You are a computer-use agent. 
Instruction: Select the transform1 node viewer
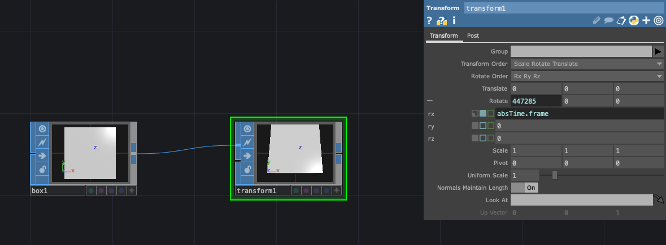click(x=295, y=153)
